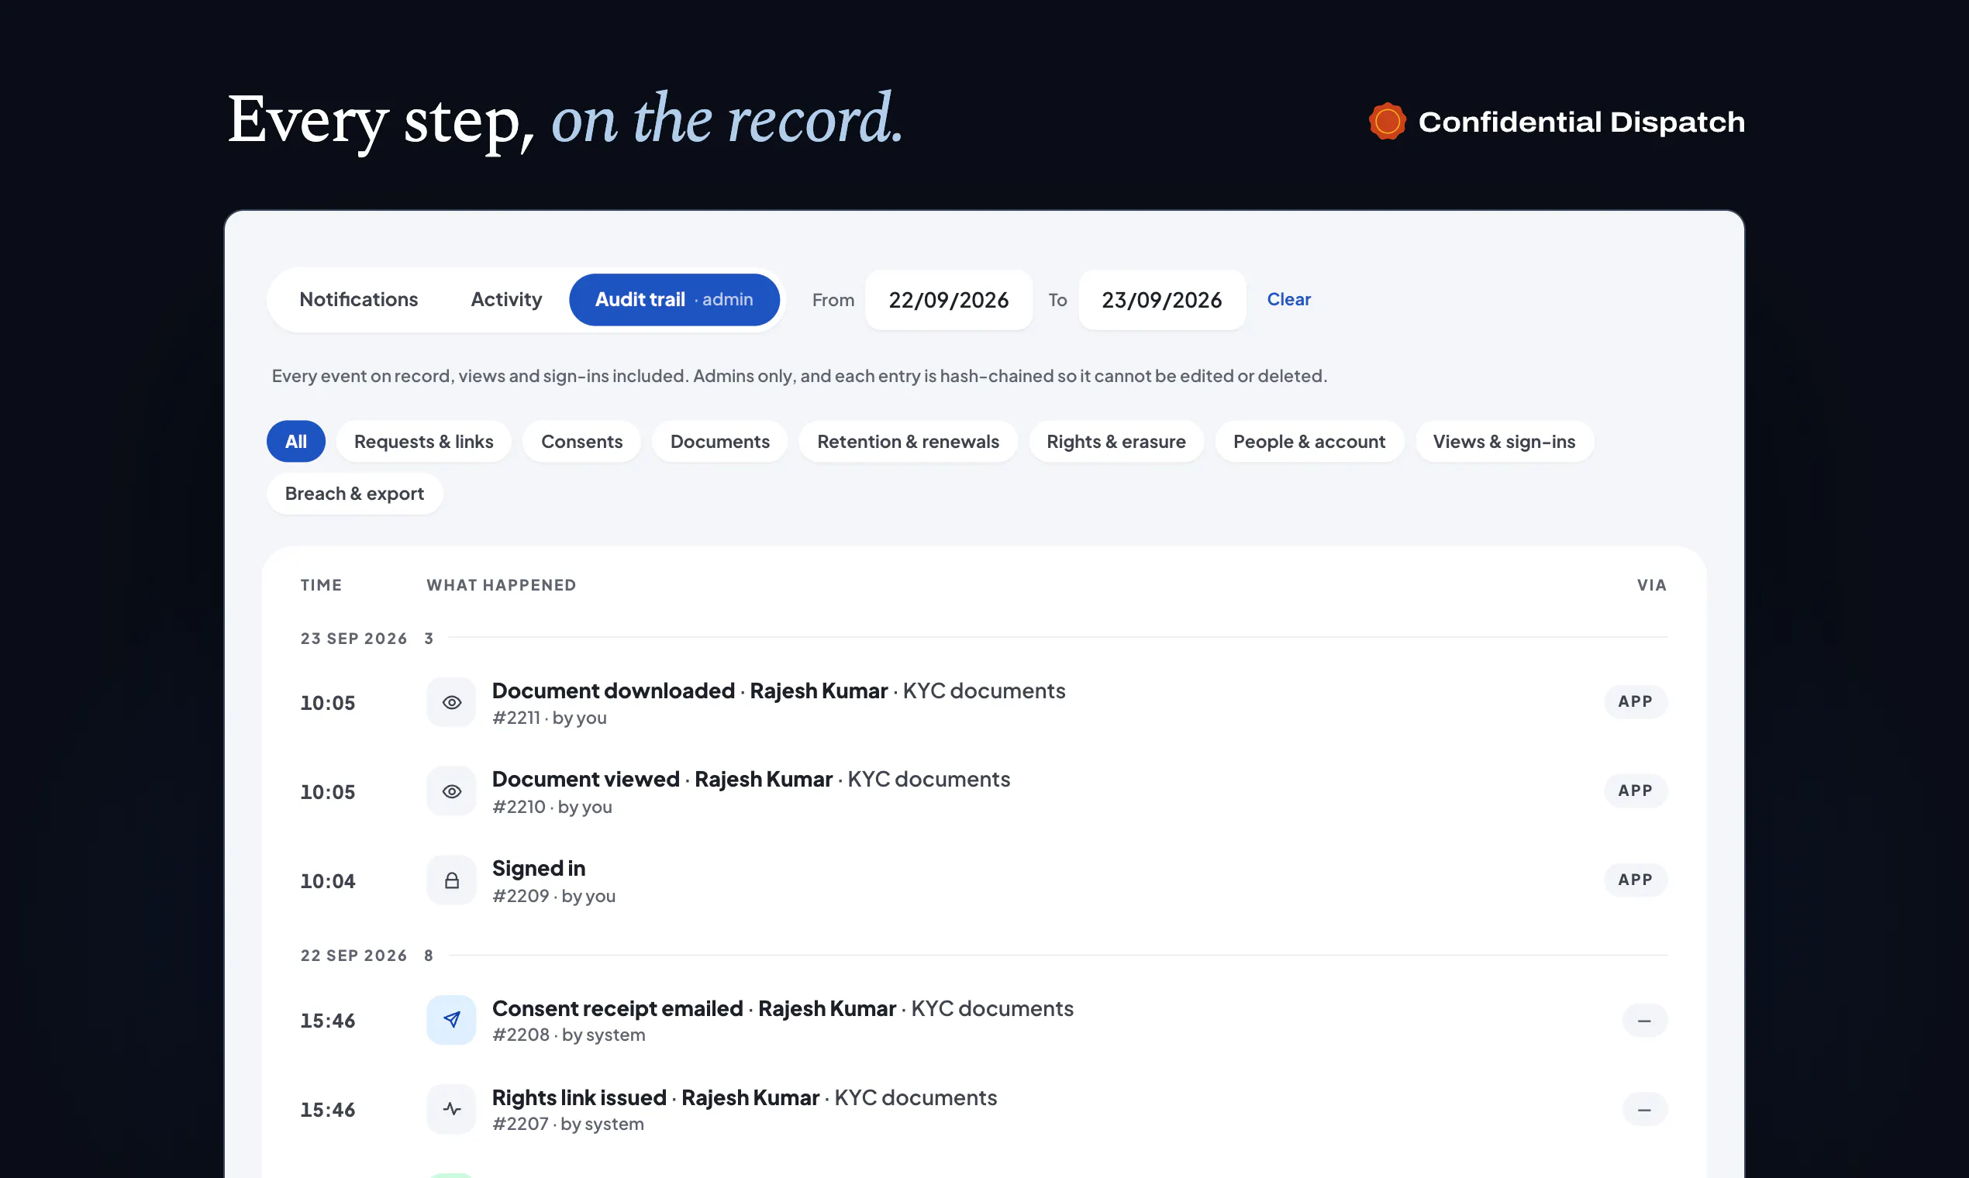
Task: Click the 'Signed in' entry title
Action: 538,869
